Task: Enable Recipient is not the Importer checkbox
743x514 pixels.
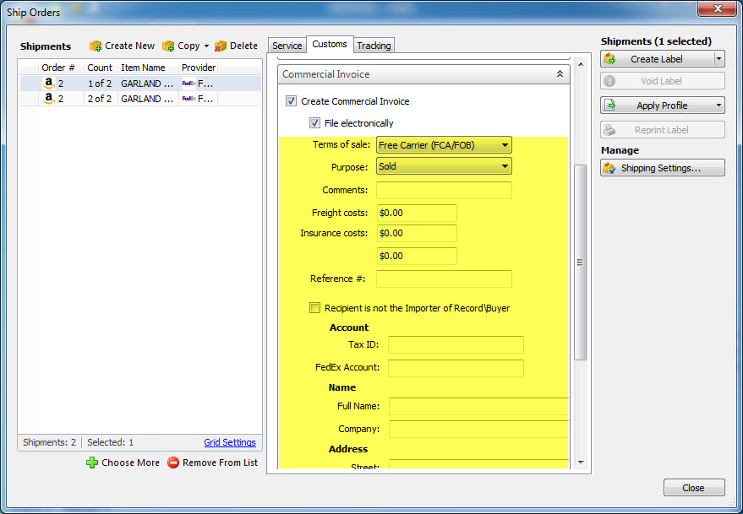Action: (314, 308)
